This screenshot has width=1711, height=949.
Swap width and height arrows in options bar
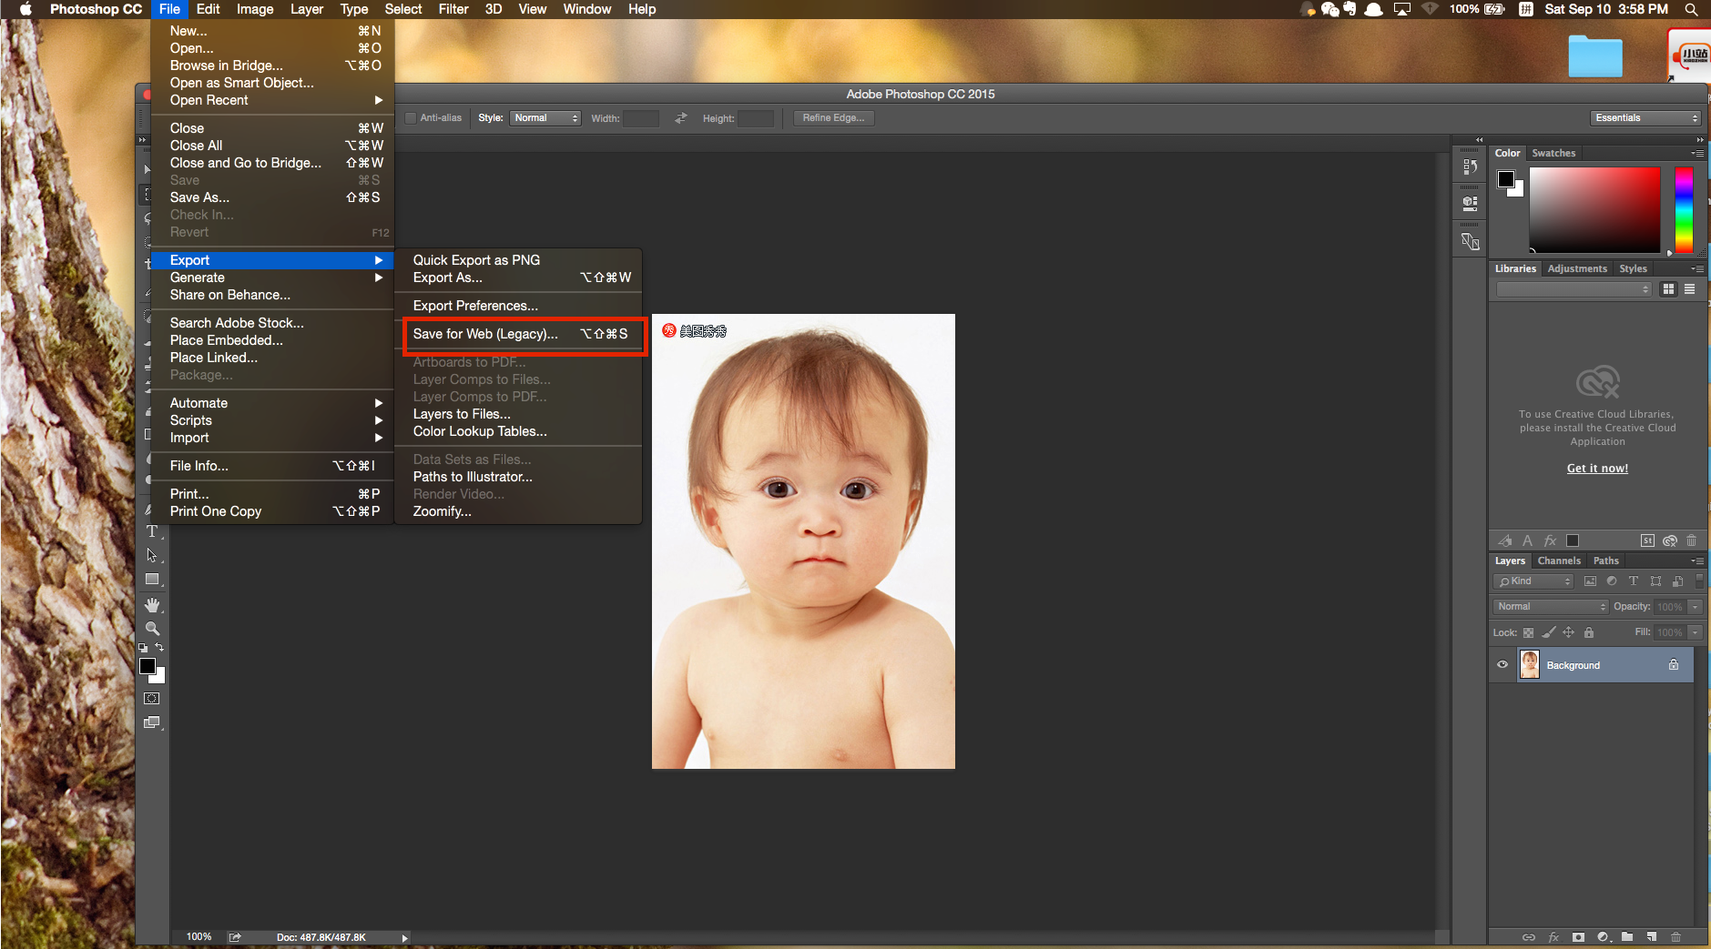pos(681,118)
